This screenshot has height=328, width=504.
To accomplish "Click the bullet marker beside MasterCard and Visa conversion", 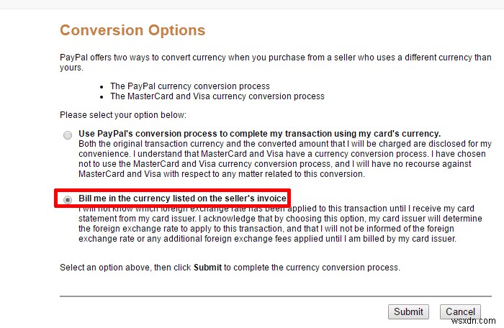I will click(x=104, y=96).
